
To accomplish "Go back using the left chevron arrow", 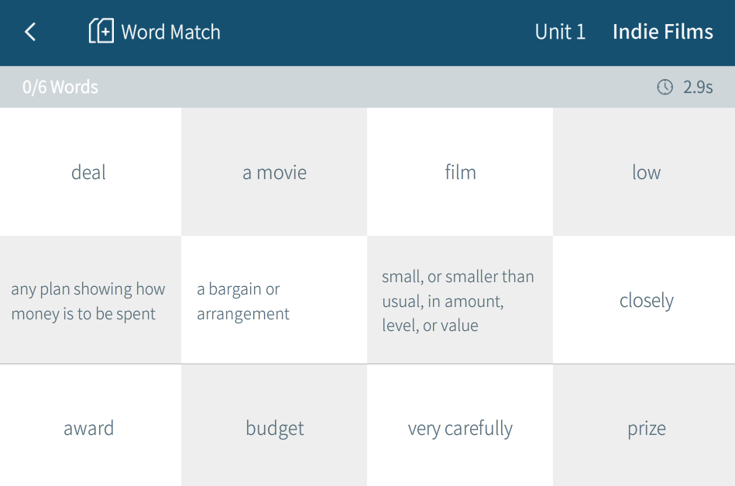I will click(30, 32).
